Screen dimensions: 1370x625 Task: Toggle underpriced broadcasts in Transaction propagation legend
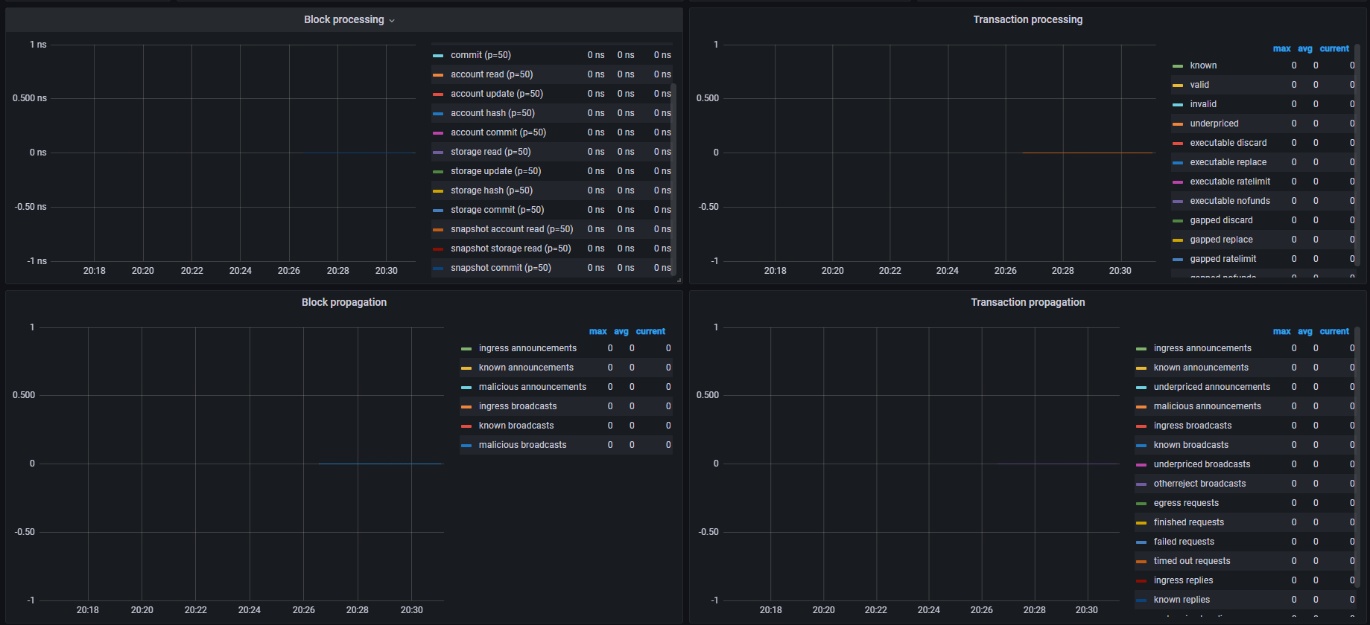(x=1202, y=464)
